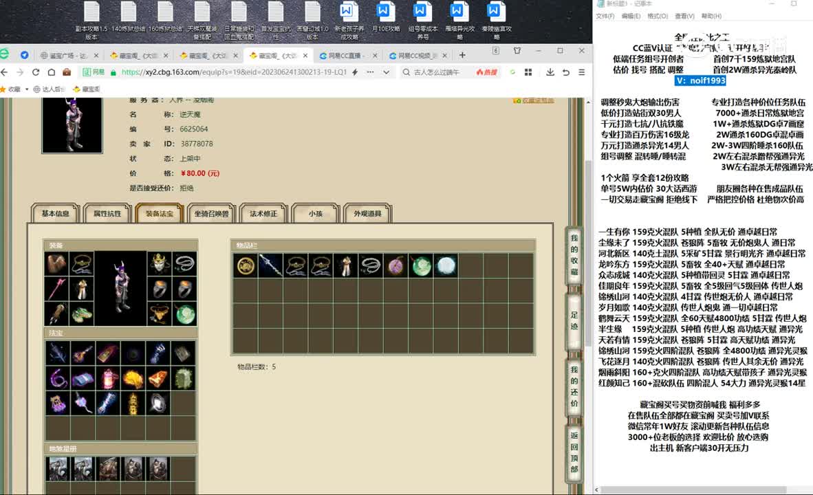The image size is (813, 495).
Task: Select the equipped gold helmet mask icon
Action: [x=159, y=264]
